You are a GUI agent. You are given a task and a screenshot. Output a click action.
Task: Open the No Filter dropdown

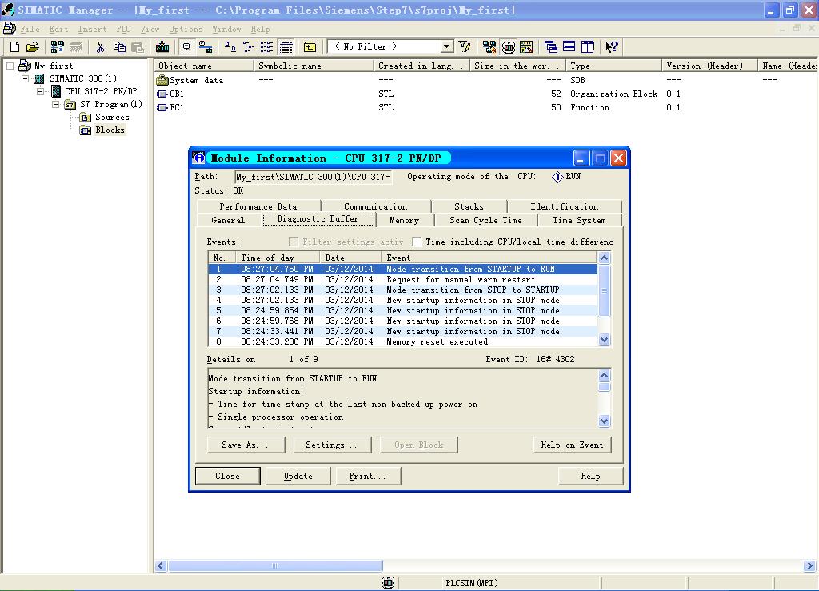(447, 47)
